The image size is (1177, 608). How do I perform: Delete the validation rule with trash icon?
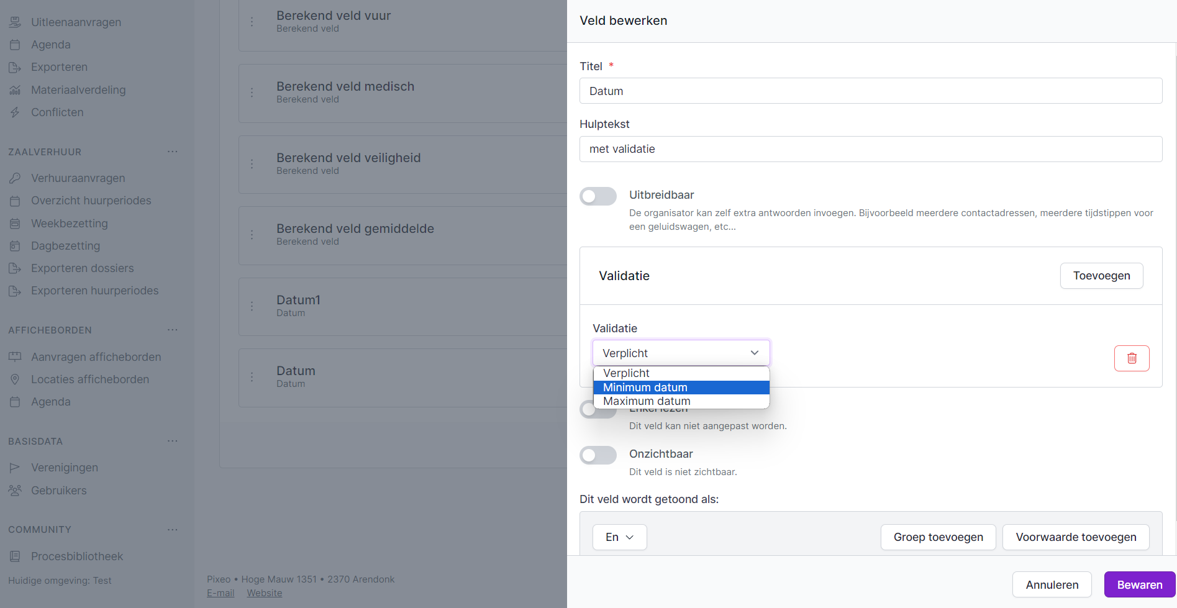(1132, 358)
